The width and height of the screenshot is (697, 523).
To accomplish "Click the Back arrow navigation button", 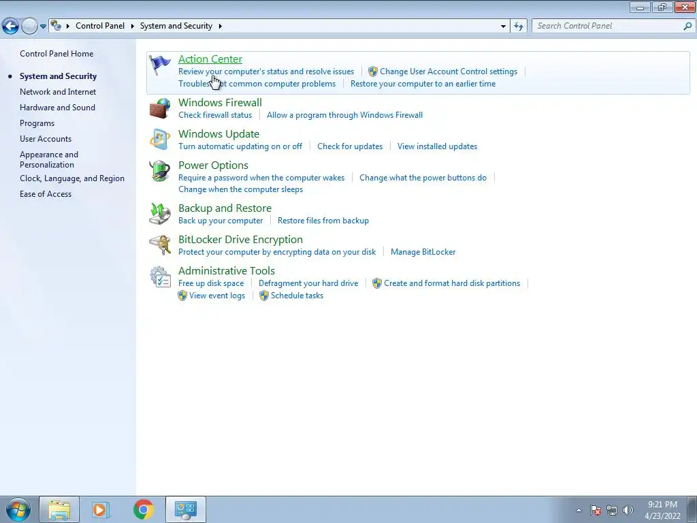I will 10,27.
